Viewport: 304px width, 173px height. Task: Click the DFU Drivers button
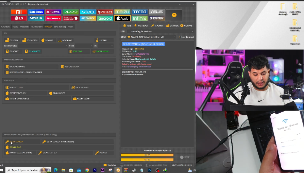(x=30, y=40)
